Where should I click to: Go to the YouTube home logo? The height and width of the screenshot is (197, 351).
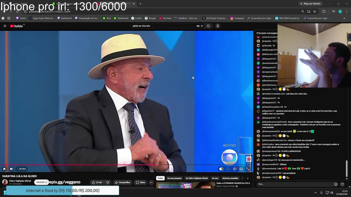pos(16,26)
